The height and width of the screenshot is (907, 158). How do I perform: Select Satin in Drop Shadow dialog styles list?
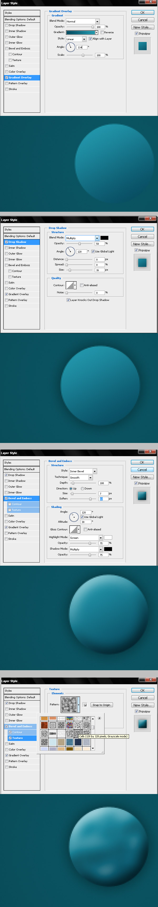pyautogui.click(x=12, y=282)
